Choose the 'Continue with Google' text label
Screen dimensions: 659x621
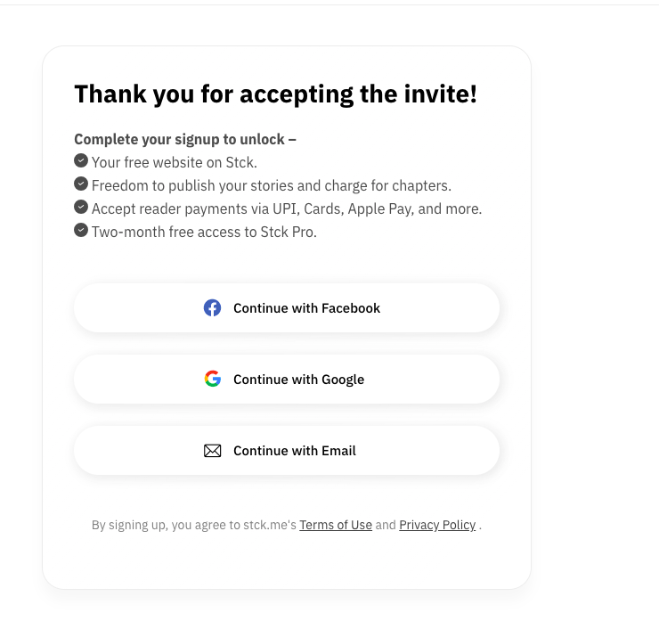click(x=299, y=380)
